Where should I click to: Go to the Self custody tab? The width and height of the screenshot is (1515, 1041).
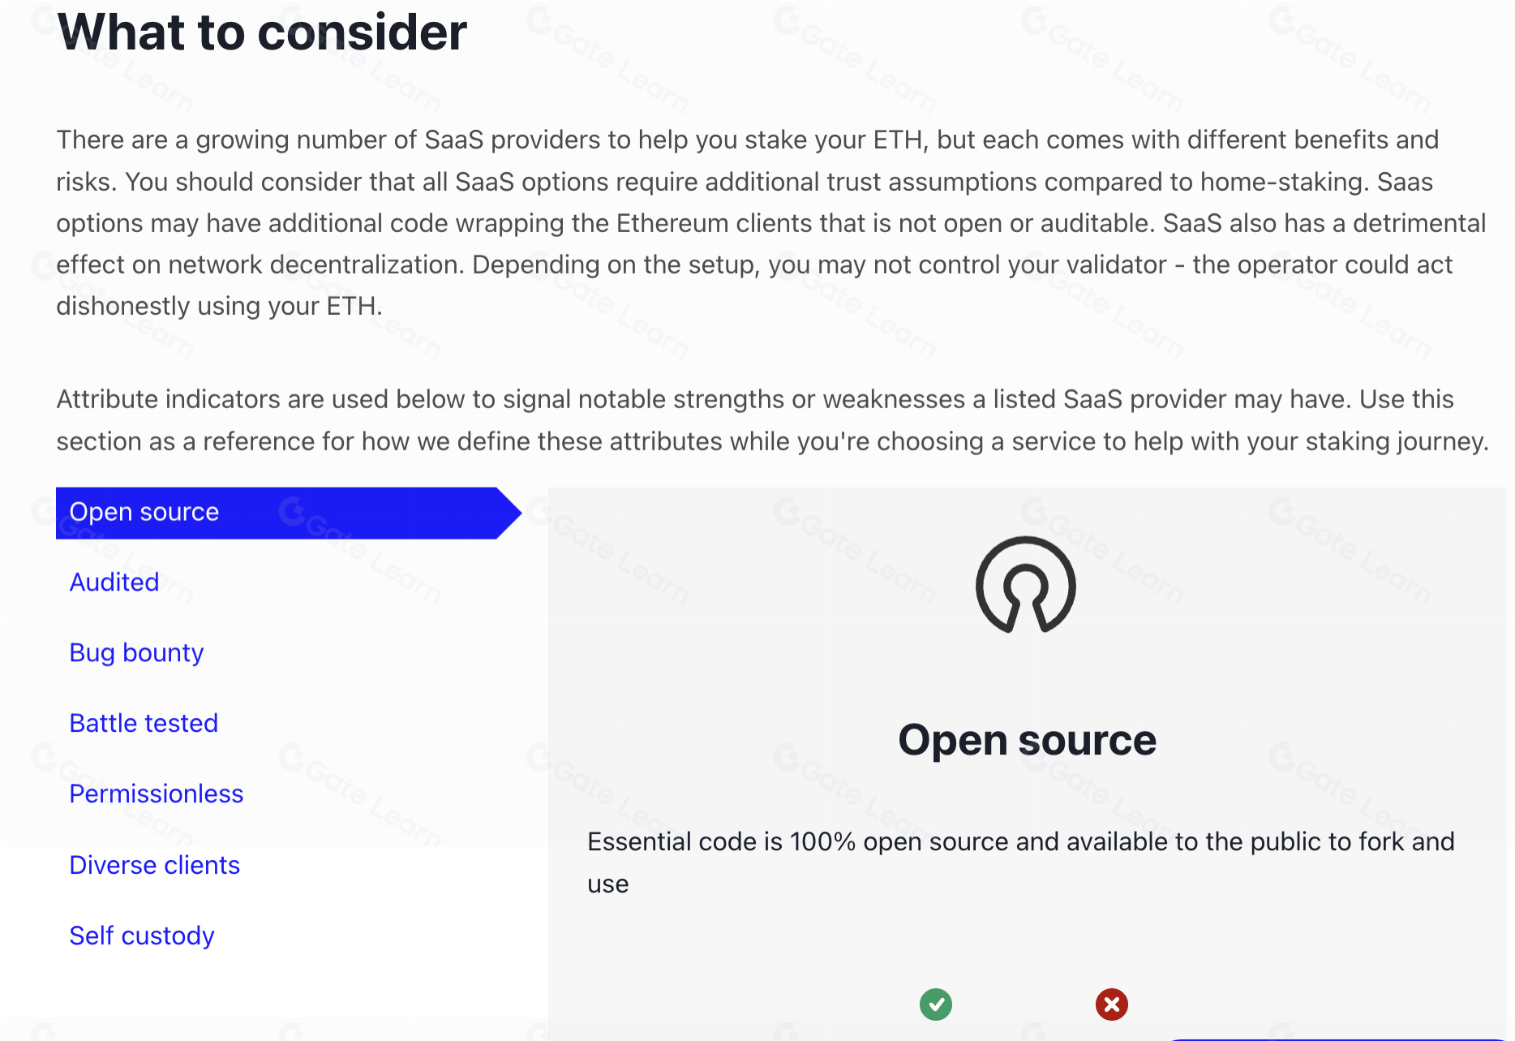(x=142, y=936)
